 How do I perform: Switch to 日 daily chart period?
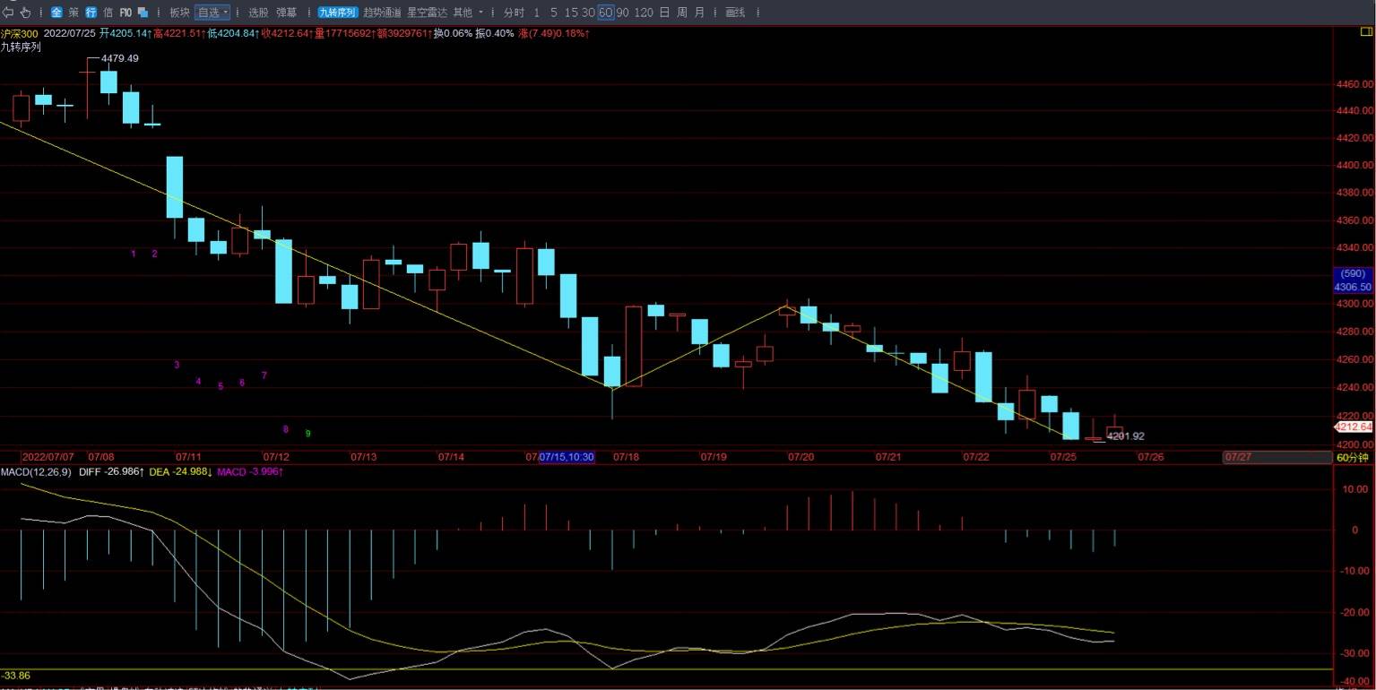(664, 13)
